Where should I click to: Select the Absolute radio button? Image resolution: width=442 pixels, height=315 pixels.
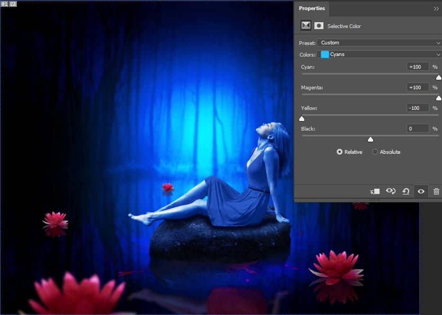click(375, 152)
